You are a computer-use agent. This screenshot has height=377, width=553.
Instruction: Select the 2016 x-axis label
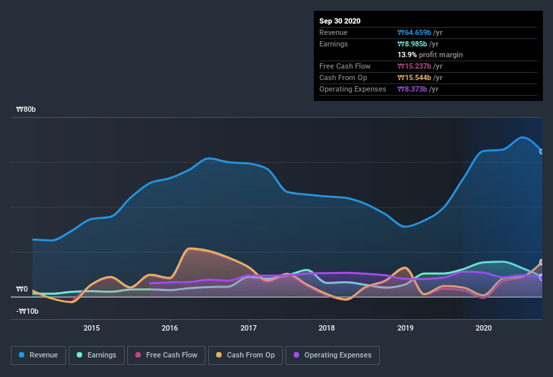(170, 328)
